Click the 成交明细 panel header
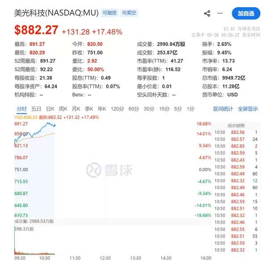268x267 pixels. pyautogui.click(x=236, y=126)
